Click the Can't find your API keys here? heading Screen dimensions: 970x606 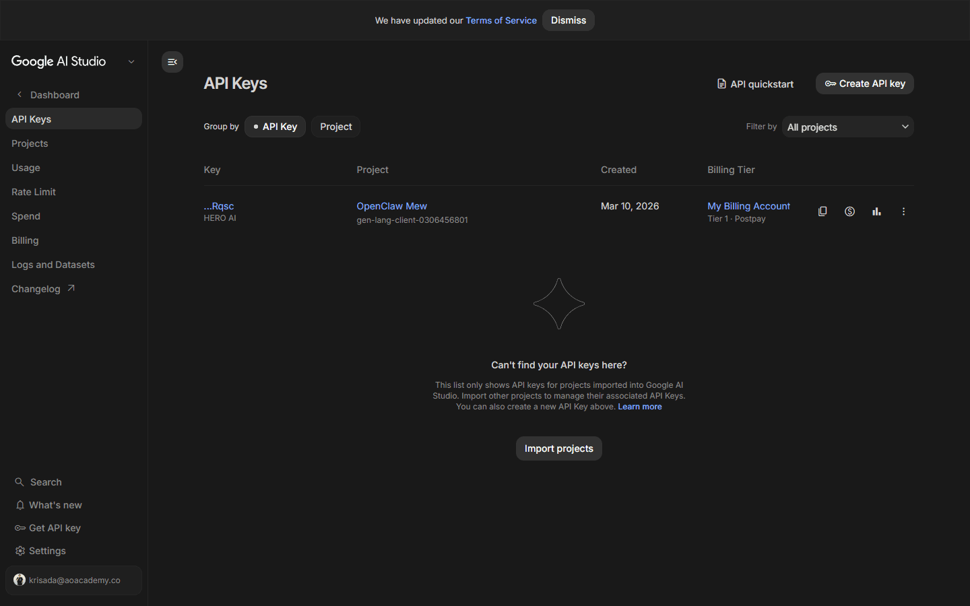559,365
